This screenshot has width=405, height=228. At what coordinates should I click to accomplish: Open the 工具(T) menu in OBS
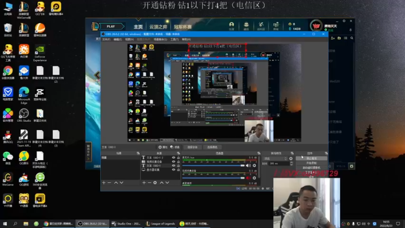175,40
